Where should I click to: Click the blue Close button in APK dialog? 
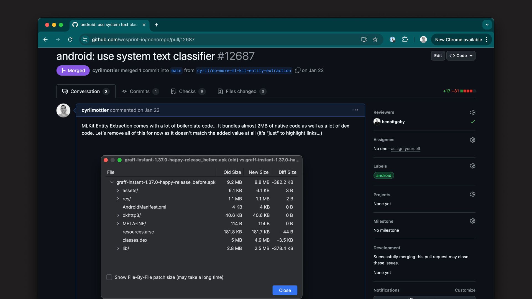pos(285,290)
